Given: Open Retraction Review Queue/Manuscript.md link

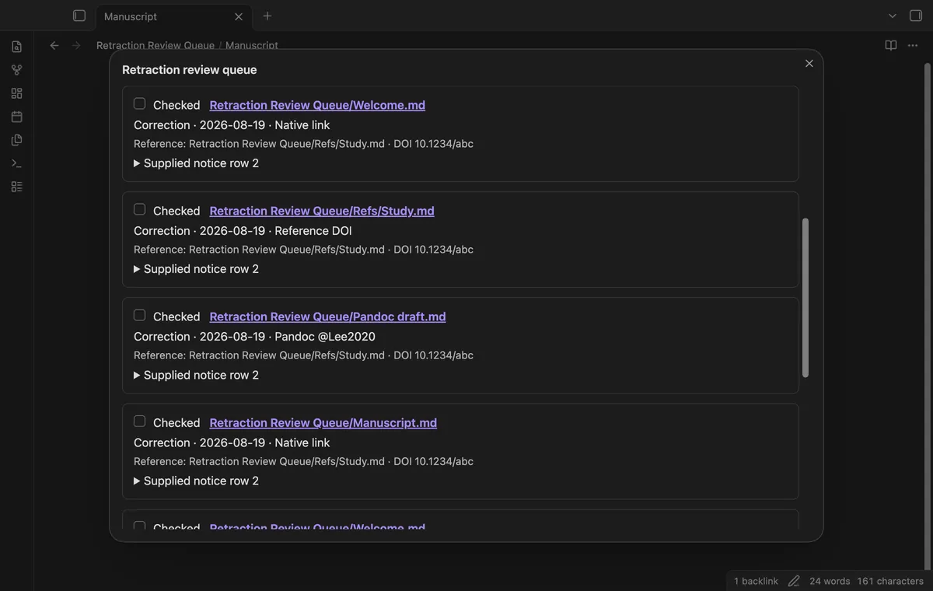Looking at the screenshot, I should pyautogui.click(x=323, y=423).
